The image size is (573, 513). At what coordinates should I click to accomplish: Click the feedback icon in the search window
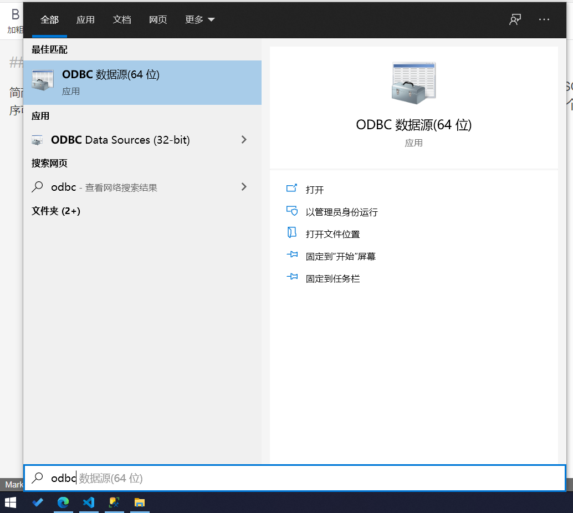click(515, 19)
